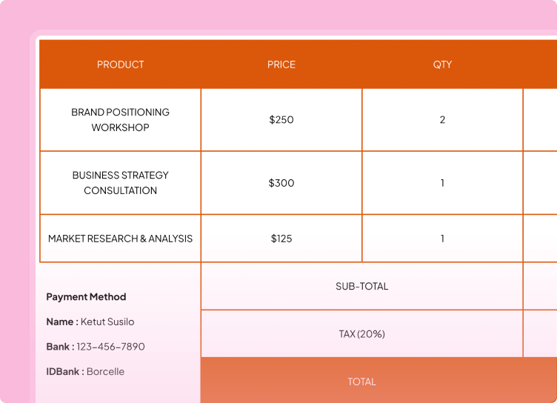Click the QTY column header
Screen dimensions: 557x403
pos(442,64)
